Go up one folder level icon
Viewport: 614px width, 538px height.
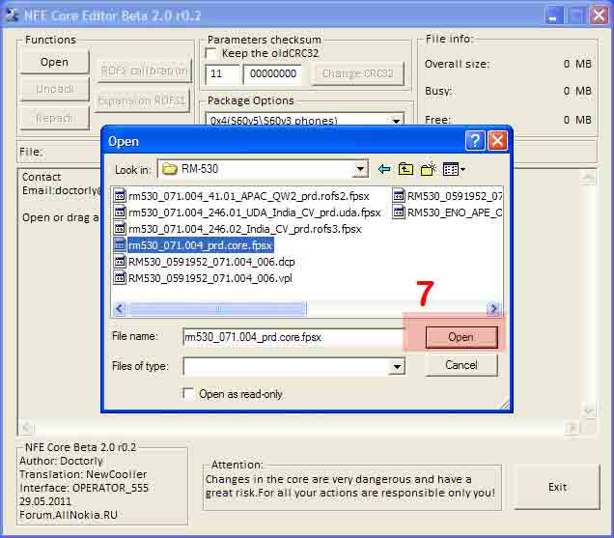405,169
